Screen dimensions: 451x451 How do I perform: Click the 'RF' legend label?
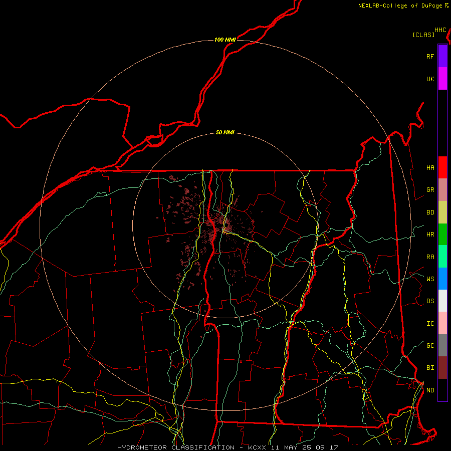[430, 56]
